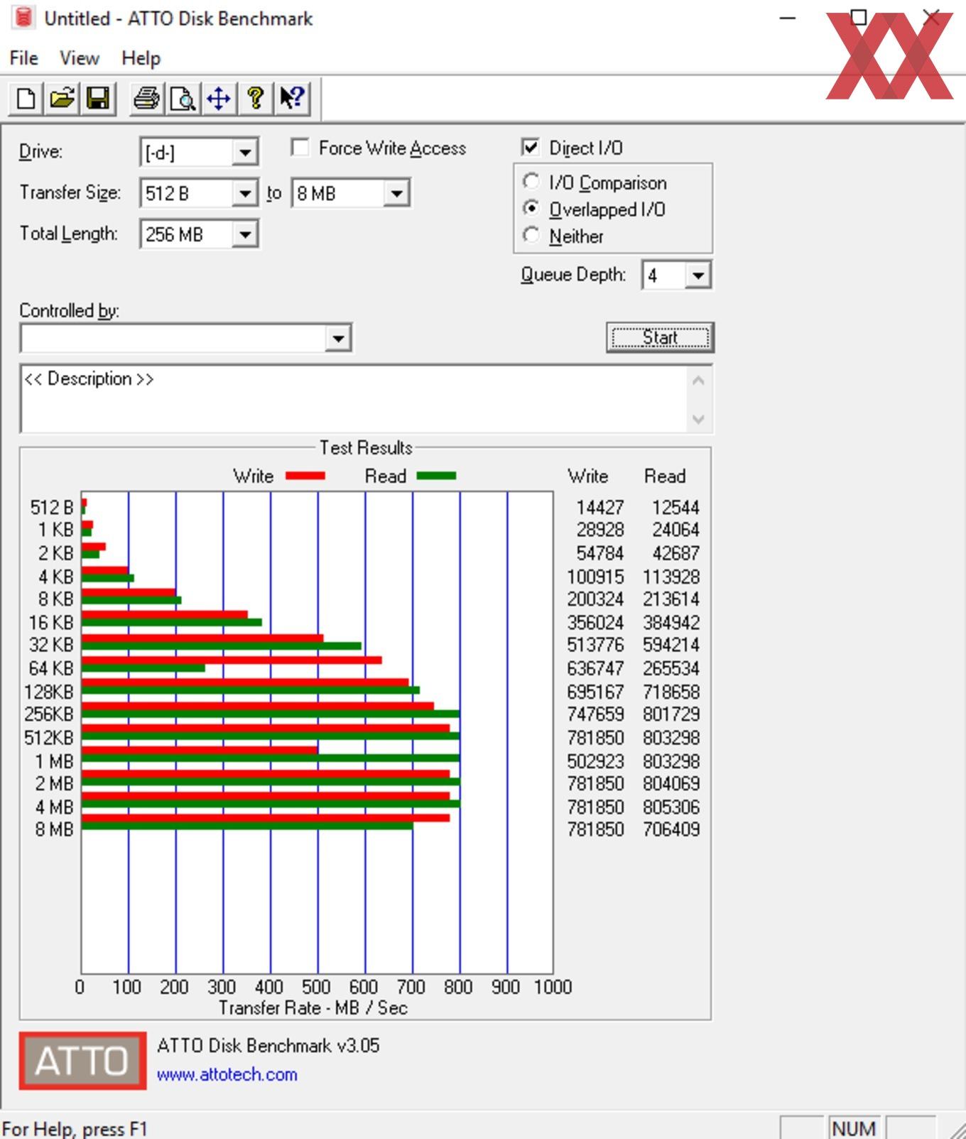Click the 256KB read value 801729
The image size is (966, 1139).
pyautogui.click(x=671, y=714)
